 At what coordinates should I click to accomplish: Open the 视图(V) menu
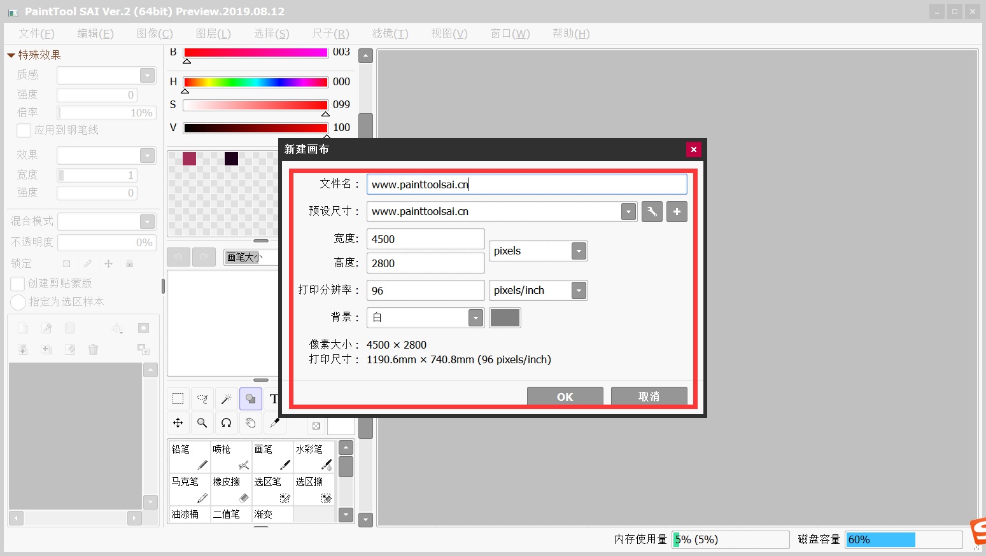coord(449,34)
